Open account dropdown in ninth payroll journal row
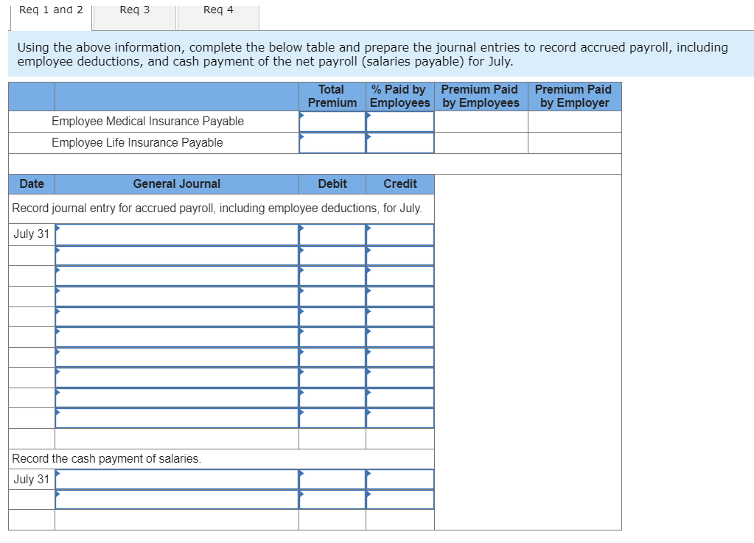 177,398
